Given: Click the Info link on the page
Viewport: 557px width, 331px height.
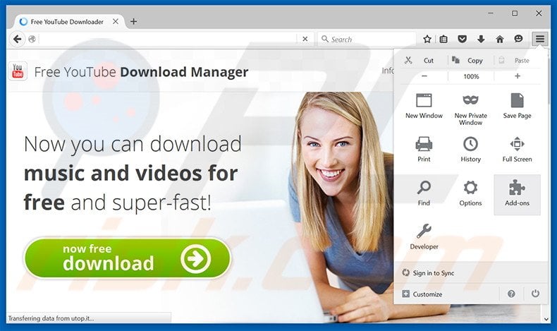Looking at the screenshot, I should (388, 71).
